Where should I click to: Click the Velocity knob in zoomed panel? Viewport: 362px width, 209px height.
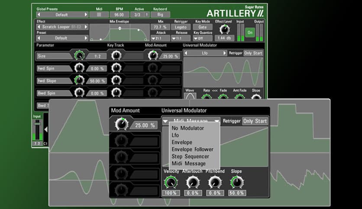click(x=171, y=182)
